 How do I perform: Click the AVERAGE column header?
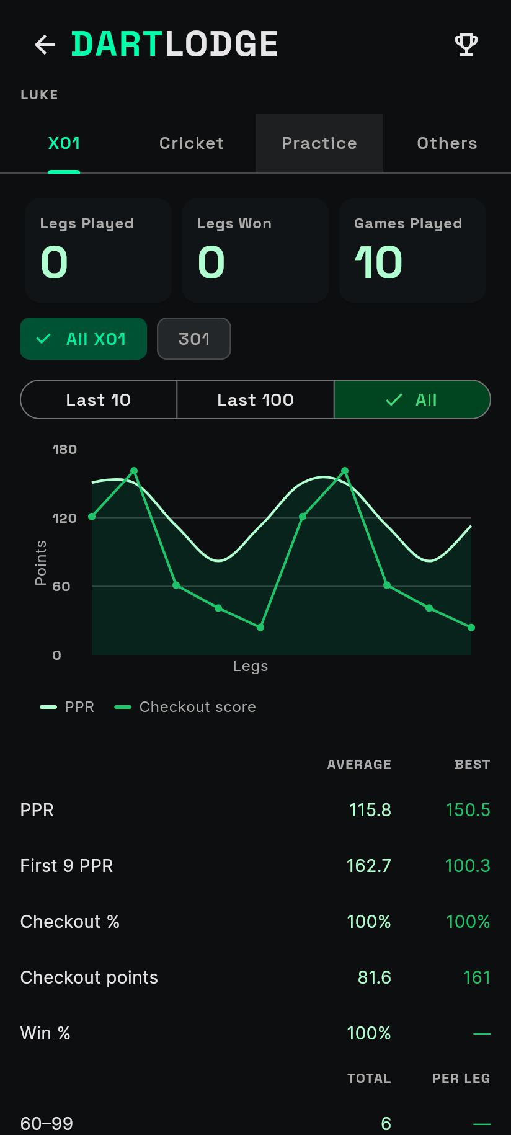[x=359, y=765]
